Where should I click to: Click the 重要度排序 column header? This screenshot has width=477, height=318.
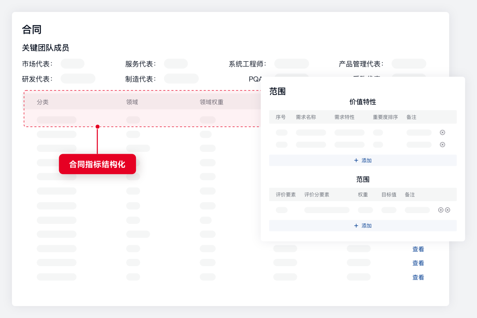point(385,117)
